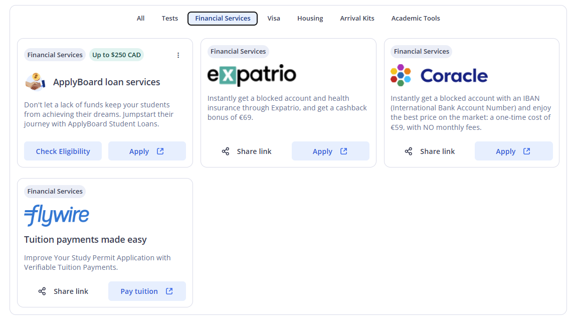Click Financial Services tag on Flywire card

tap(55, 191)
